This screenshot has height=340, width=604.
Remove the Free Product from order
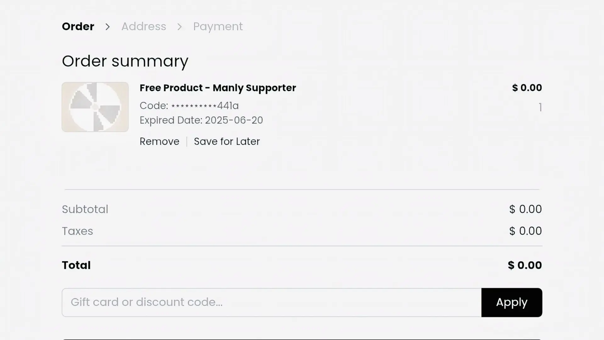click(x=159, y=142)
